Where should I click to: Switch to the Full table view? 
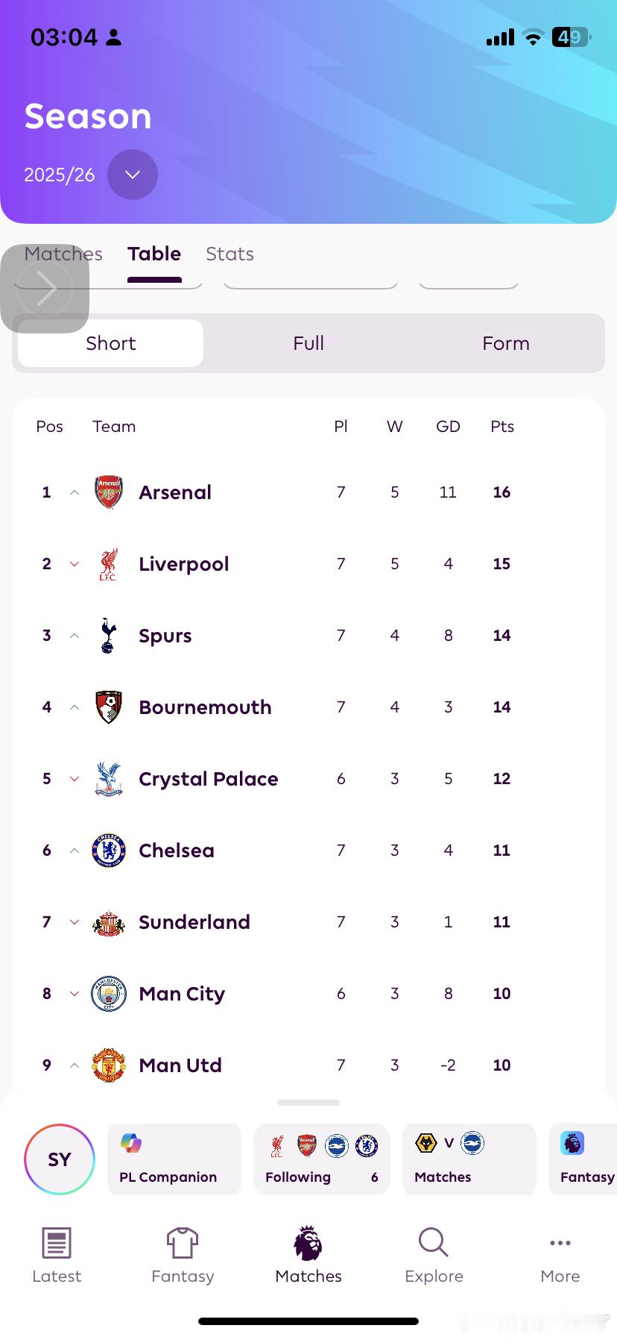click(308, 343)
